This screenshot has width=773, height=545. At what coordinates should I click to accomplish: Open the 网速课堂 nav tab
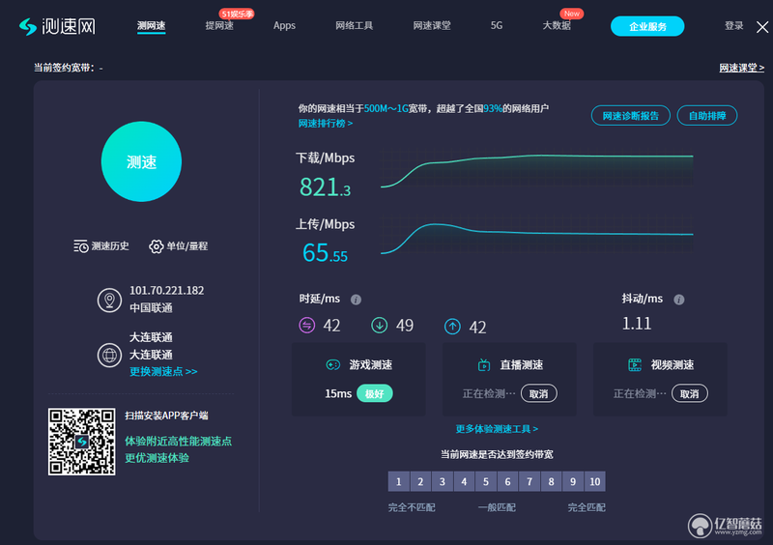pyautogui.click(x=432, y=26)
